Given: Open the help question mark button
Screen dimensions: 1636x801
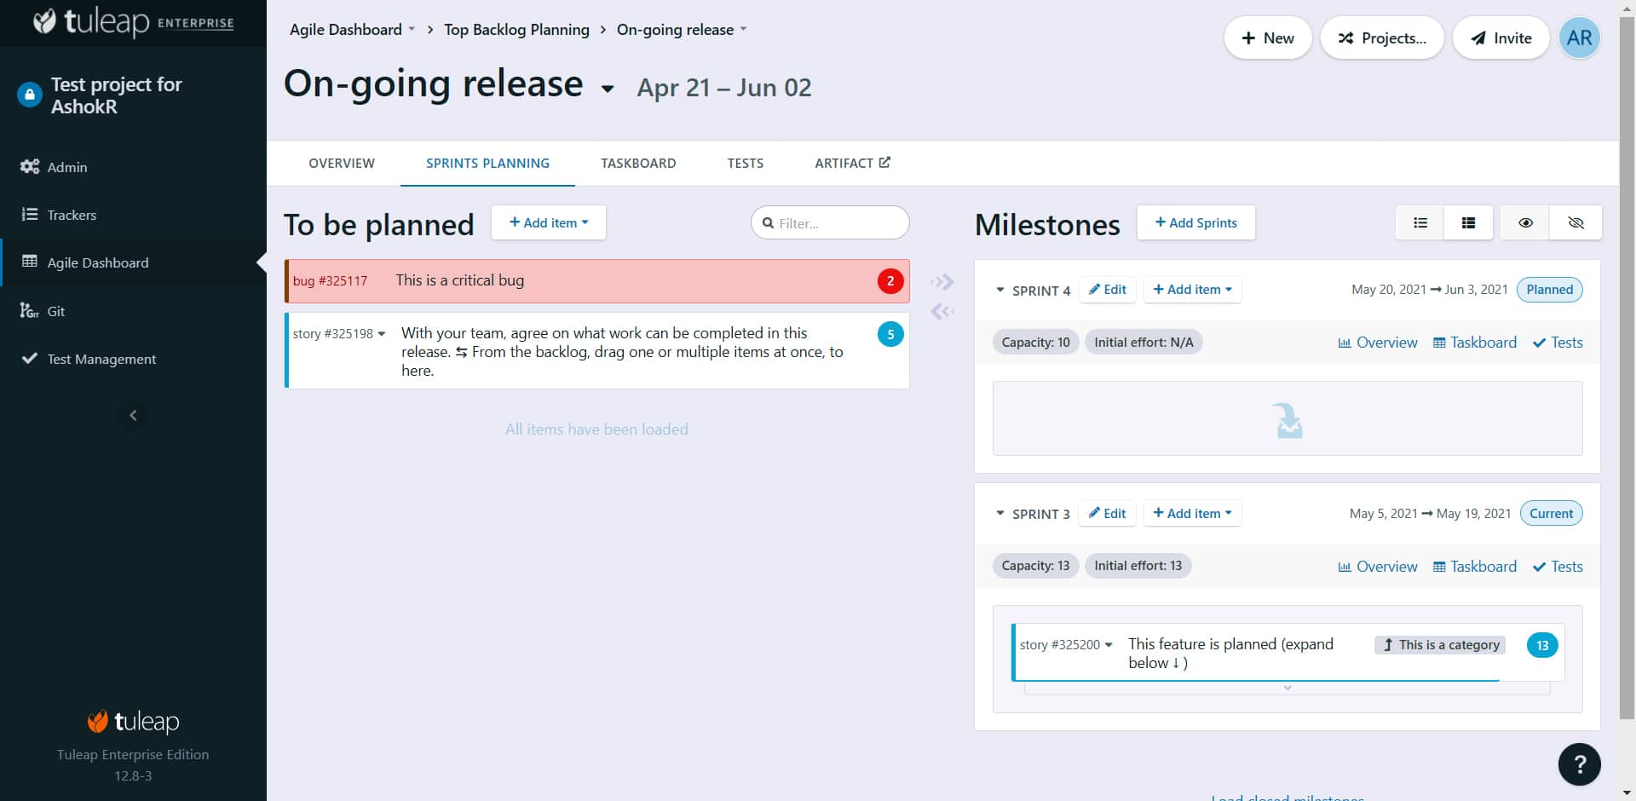Looking at the screenshot, I should point(1579,764).
